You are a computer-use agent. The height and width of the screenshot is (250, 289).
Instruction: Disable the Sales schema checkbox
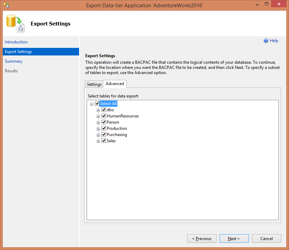point(104,141)
